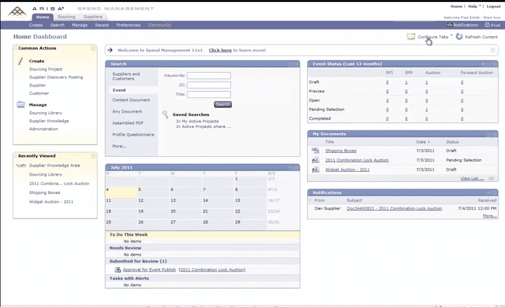Open the Widget Auction - 2011 document link
Image resolution: width=505 pixels, height=307 pixels.
[x=347, y=169]
